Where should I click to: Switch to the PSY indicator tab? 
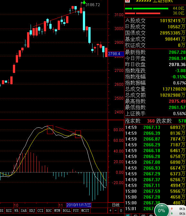[x=76, y=211]
